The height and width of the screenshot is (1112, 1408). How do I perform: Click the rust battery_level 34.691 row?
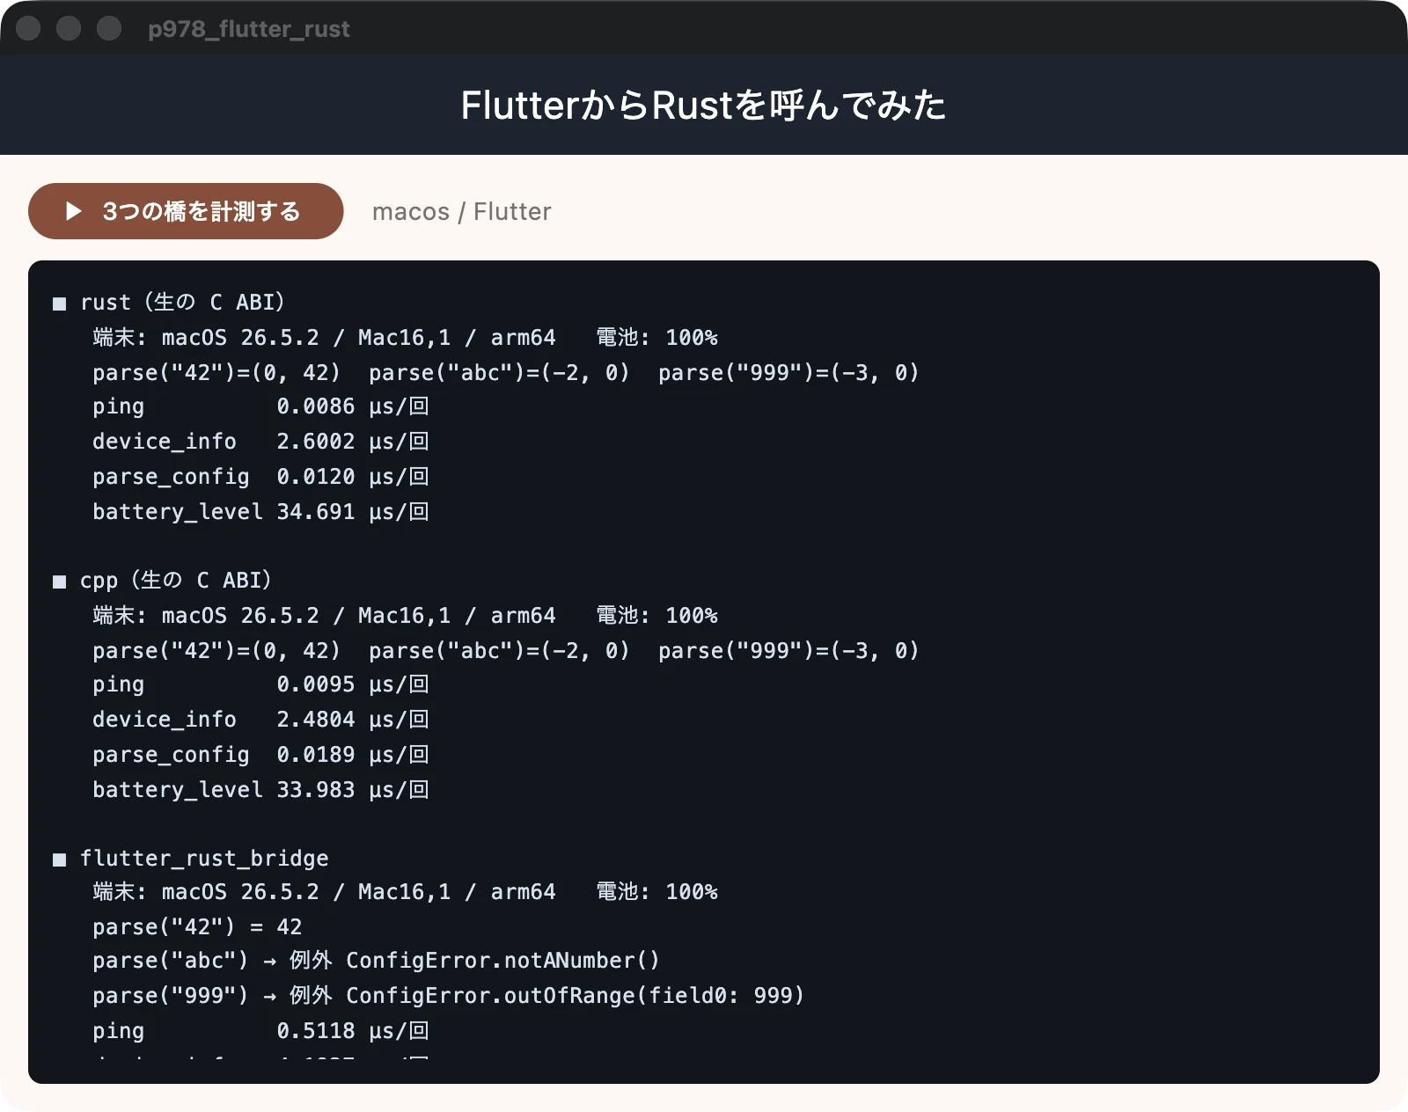(260, 512)
